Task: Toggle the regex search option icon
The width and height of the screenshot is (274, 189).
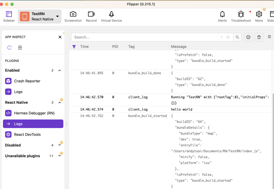Action: (x=222, y=37)
